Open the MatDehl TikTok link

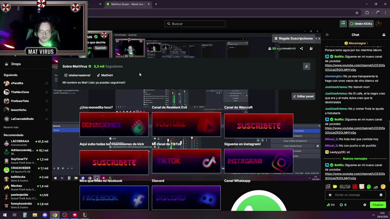pyautogui.click(x=105, y=75)
